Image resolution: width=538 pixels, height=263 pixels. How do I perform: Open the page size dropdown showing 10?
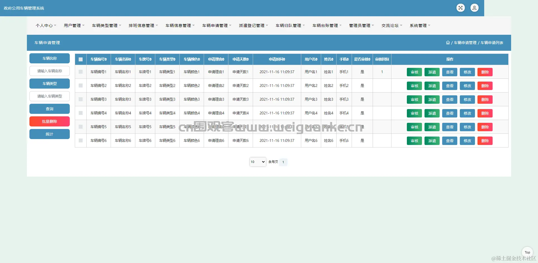258,162
